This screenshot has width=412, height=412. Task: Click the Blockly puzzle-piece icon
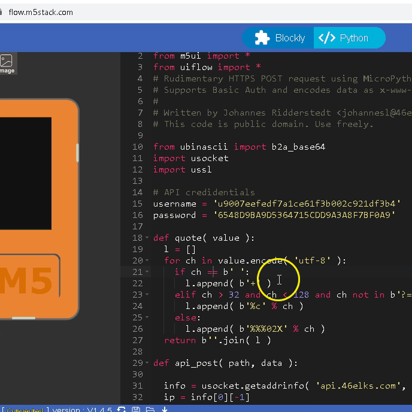tap(262, 38)
